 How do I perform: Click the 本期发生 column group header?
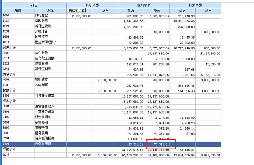[144, 5]
